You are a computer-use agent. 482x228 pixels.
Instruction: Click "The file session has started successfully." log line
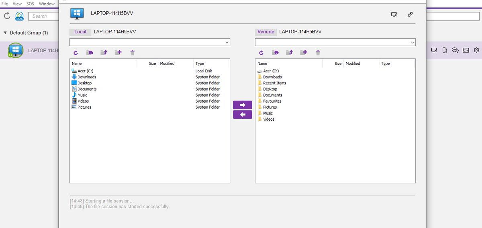(127, 207)
